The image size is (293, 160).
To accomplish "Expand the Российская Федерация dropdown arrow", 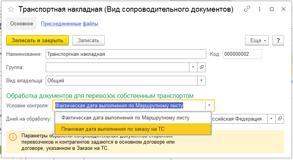I will point(272,119).
